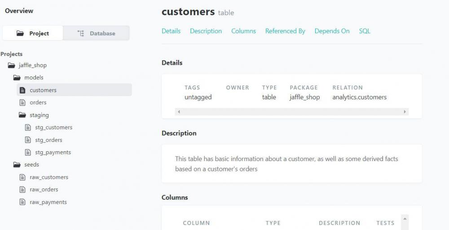Jump to the Columns section tab
Screen dimensions: 449x230
coord(243,31)
